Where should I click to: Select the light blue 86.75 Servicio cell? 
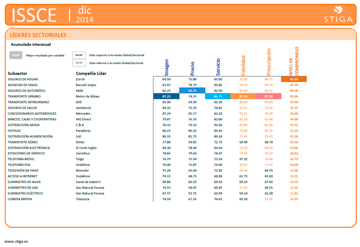(218, 96)
